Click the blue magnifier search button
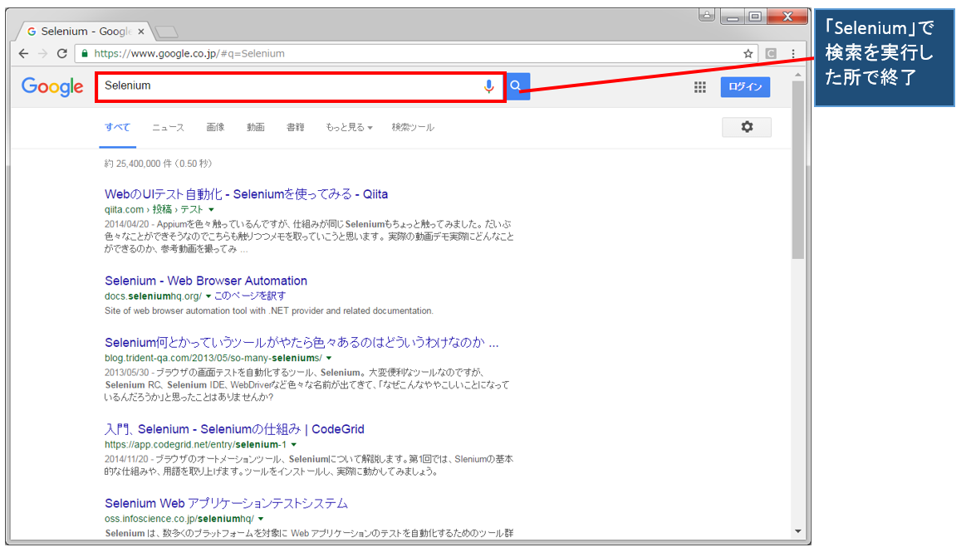The height and width of the screenshot is (552, 966). coord(517,86)
